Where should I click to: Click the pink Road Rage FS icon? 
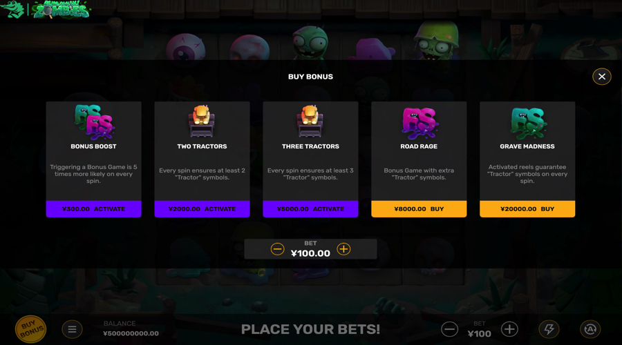click(420, 124)
